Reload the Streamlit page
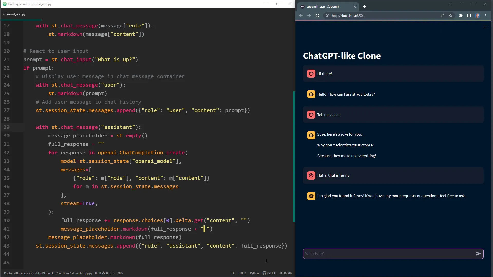This screenshot has width=493, height=277. 317,16
